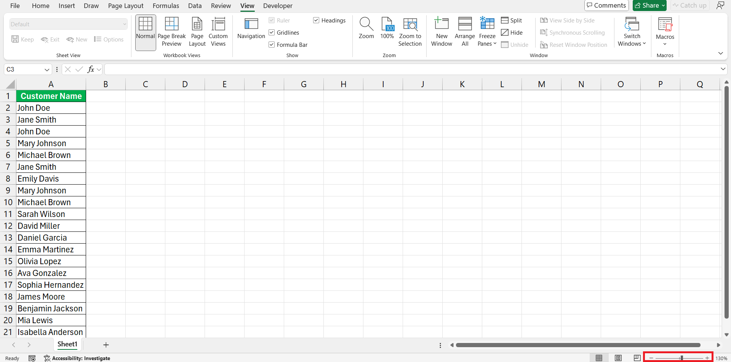
Task: Open the Formulas tab
Action: pos(166,6)
